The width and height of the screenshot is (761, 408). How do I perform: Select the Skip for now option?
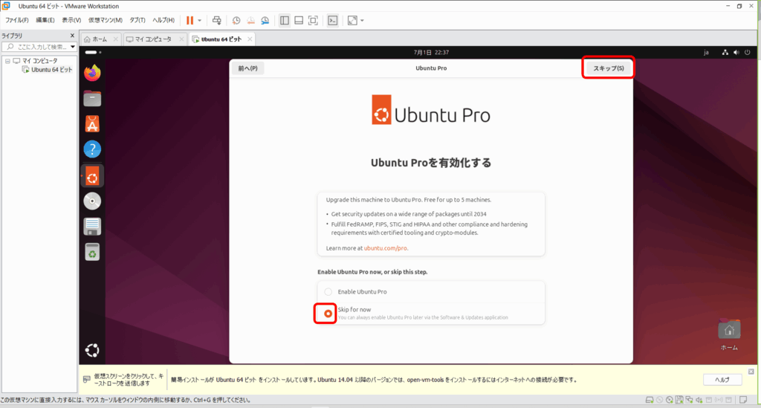[x=328, y=313]
